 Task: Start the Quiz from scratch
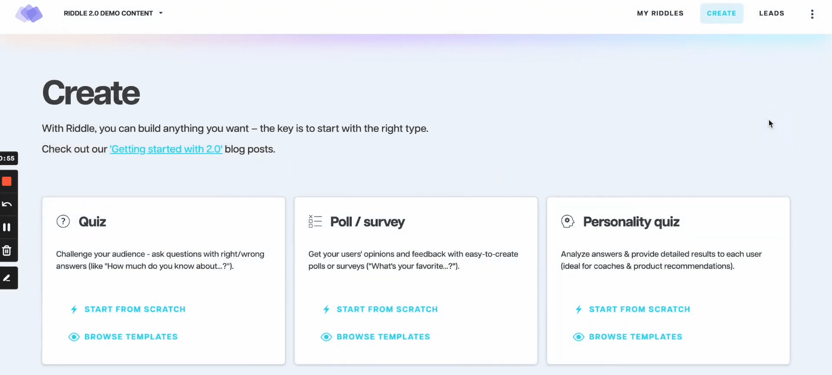pyautogui.click(x=128, y=309)
